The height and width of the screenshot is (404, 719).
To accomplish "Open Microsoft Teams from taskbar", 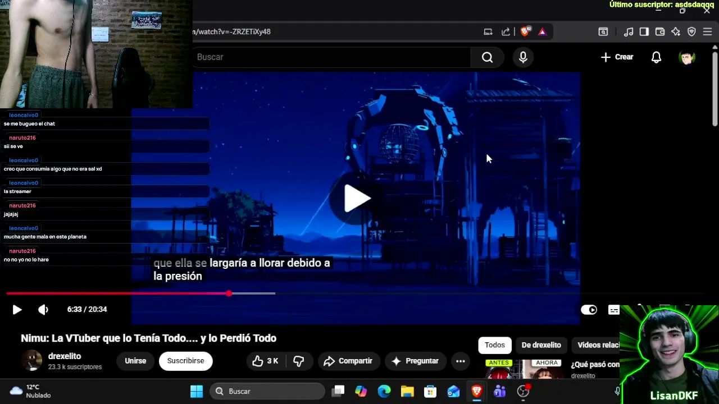I will tap(499, 391).
